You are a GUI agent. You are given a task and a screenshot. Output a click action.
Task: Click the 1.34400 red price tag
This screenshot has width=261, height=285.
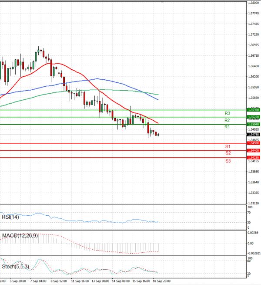pyautogui.click(x=253, y=150)
